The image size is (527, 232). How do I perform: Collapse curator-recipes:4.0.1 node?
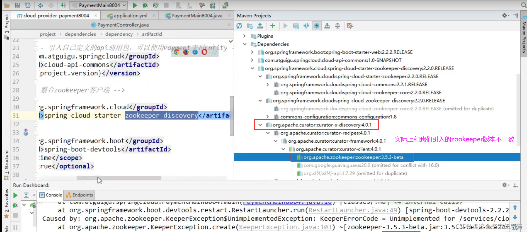[x=268, y=133]
